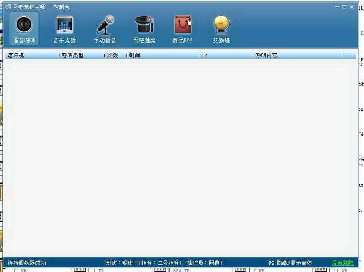Click the 班次:晚班 status bar field

[x=120, y=263]
